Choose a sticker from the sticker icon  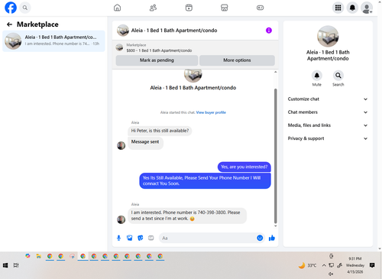pyautogui.click(x=141, y=238)
